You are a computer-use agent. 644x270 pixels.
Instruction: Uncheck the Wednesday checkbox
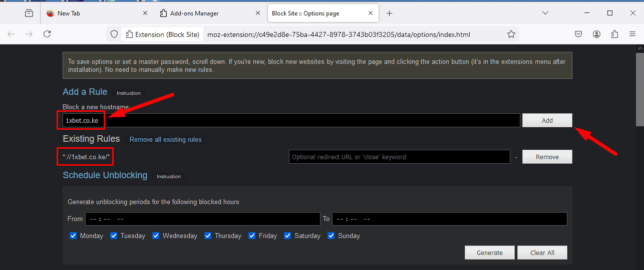coord(156,236)
